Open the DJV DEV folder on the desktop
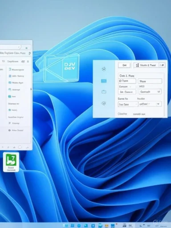 pos(61,68)
